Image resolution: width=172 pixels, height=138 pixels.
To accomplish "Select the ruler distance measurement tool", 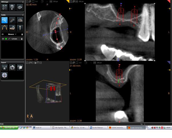I will point(12,20).
